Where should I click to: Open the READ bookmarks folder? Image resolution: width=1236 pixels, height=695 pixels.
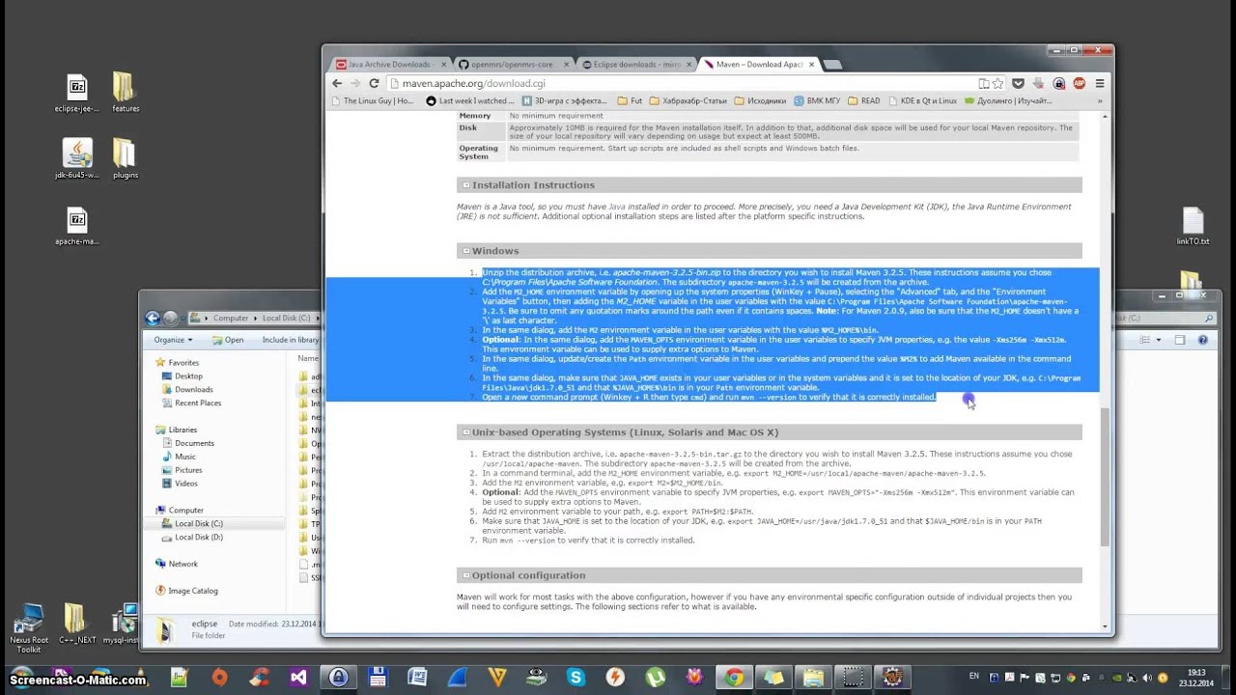(x=863, y=100)
